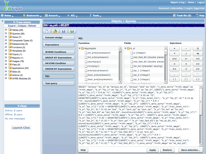Viewport: 206px width, 154px height.
Task: Collapse the left sidebar with the arrow icon
Action: tap(2, 21)
